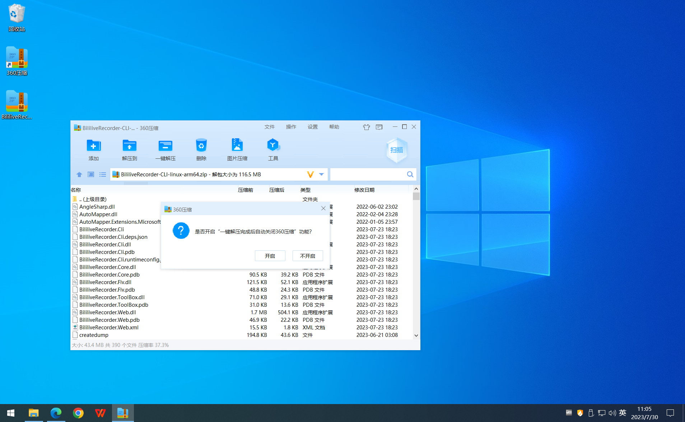
Task: Open WPS Office from taskbar
Action: point(101,413)
